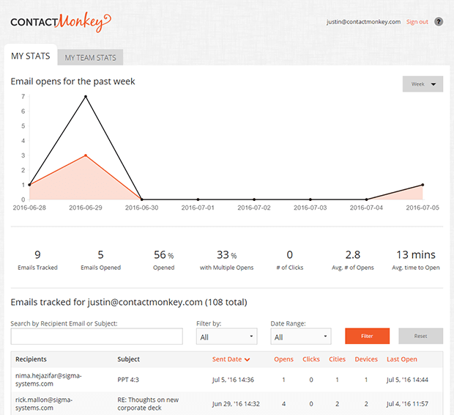Click the 2.8 Avg. # of Opens stat
Image resolution: width=454 pixels, height=415 pixels.
click(x=353, y=260)
